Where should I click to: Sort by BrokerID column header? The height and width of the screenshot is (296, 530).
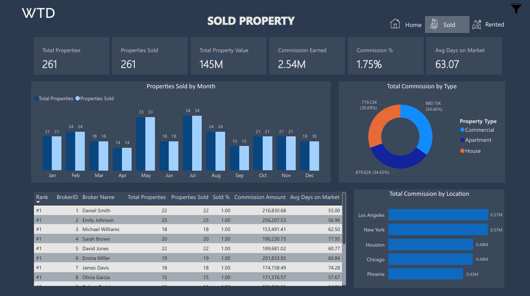[x=67, y=197]
